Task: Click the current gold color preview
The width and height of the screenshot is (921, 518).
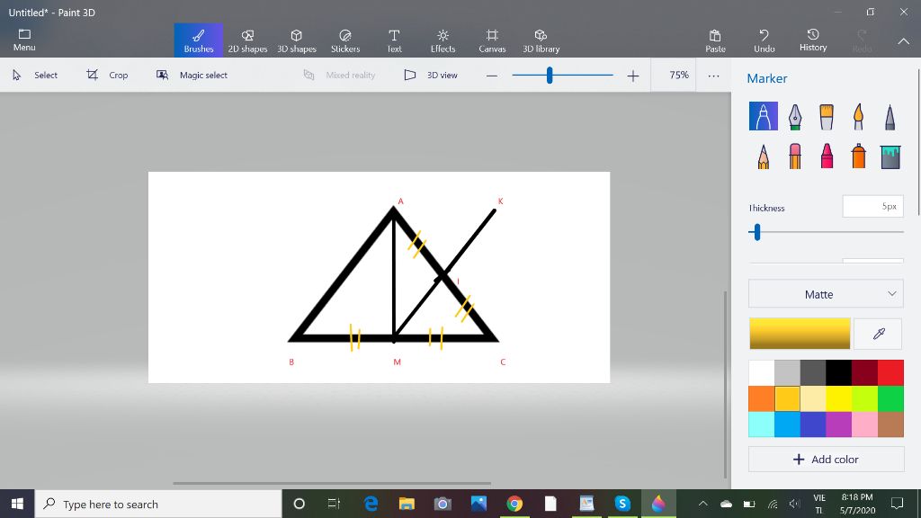Action: [800, 334]
